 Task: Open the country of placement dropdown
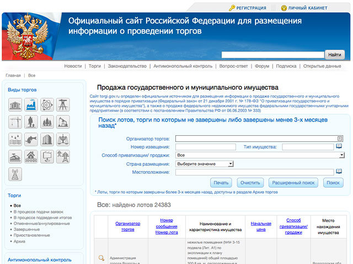pyautogui.click(x=231, y=164)
